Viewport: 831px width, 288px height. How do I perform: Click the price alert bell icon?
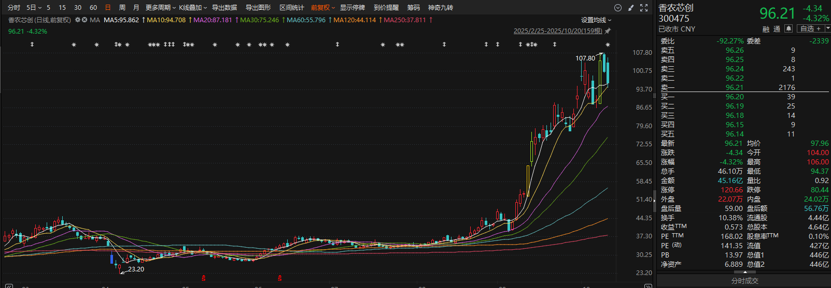tap(788, 29)
